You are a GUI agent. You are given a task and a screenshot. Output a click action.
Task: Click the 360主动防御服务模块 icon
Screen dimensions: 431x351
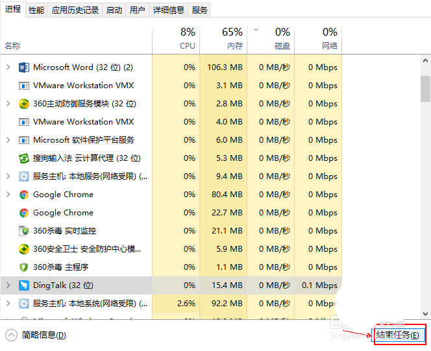pos(24,104)
